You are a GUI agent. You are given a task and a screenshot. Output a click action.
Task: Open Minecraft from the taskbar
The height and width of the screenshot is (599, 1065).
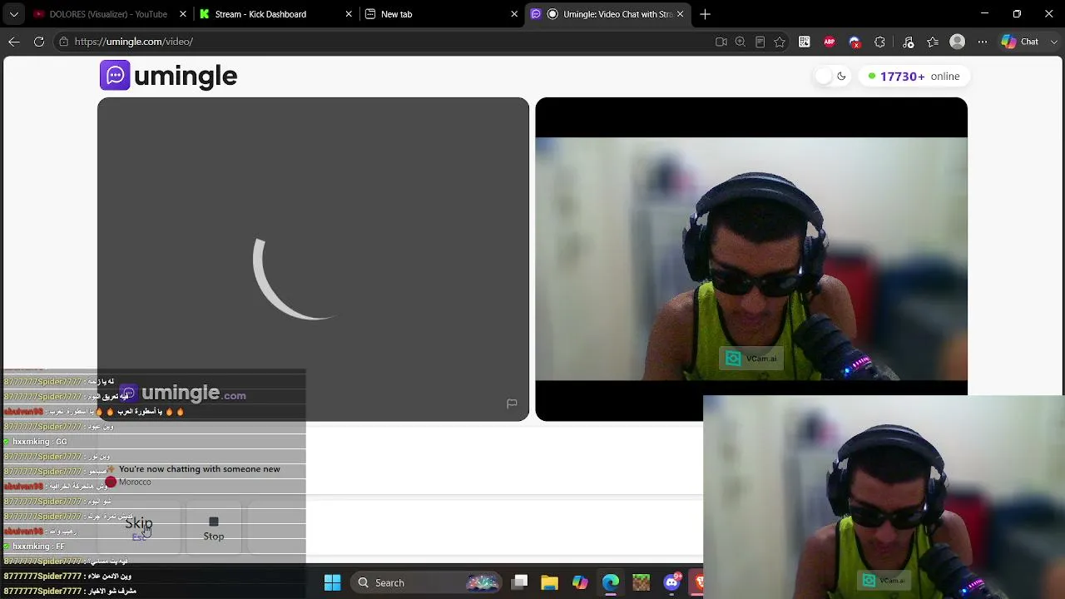click(641, 582)
